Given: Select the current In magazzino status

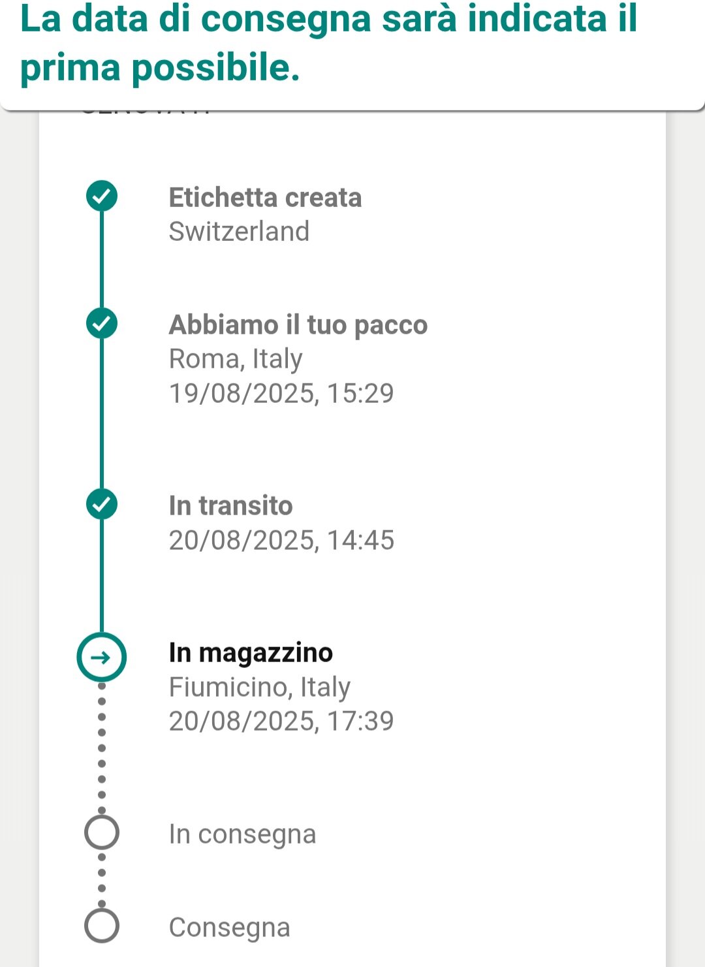Looking at the screenshot, I should [251, 653].
